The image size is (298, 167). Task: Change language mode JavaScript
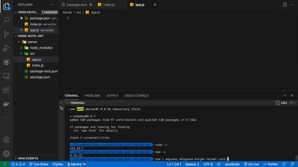click(x=232, y=164)
